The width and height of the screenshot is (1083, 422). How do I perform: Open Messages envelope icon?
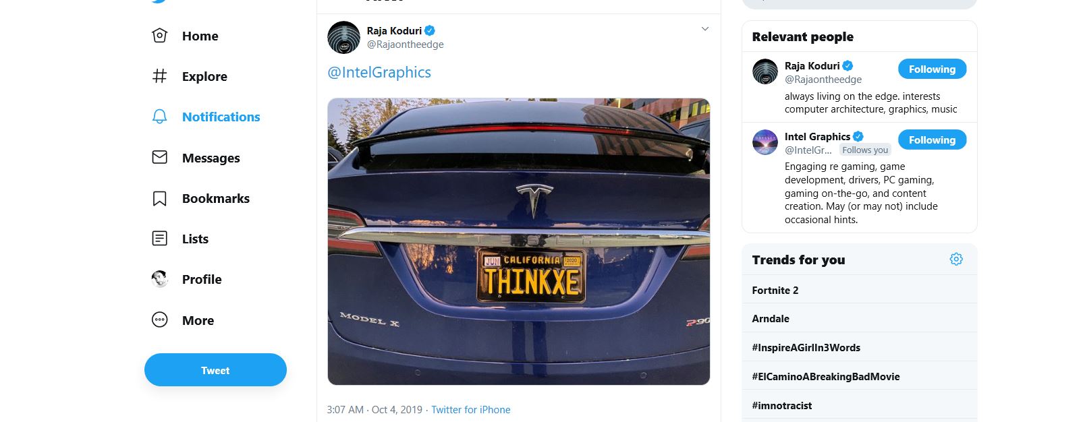pos(159,158)
